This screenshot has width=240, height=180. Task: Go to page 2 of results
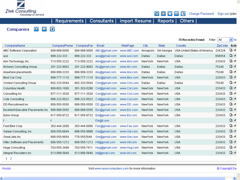pos(11,158)
